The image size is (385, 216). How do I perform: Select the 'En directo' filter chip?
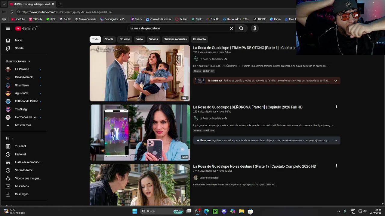199,39
